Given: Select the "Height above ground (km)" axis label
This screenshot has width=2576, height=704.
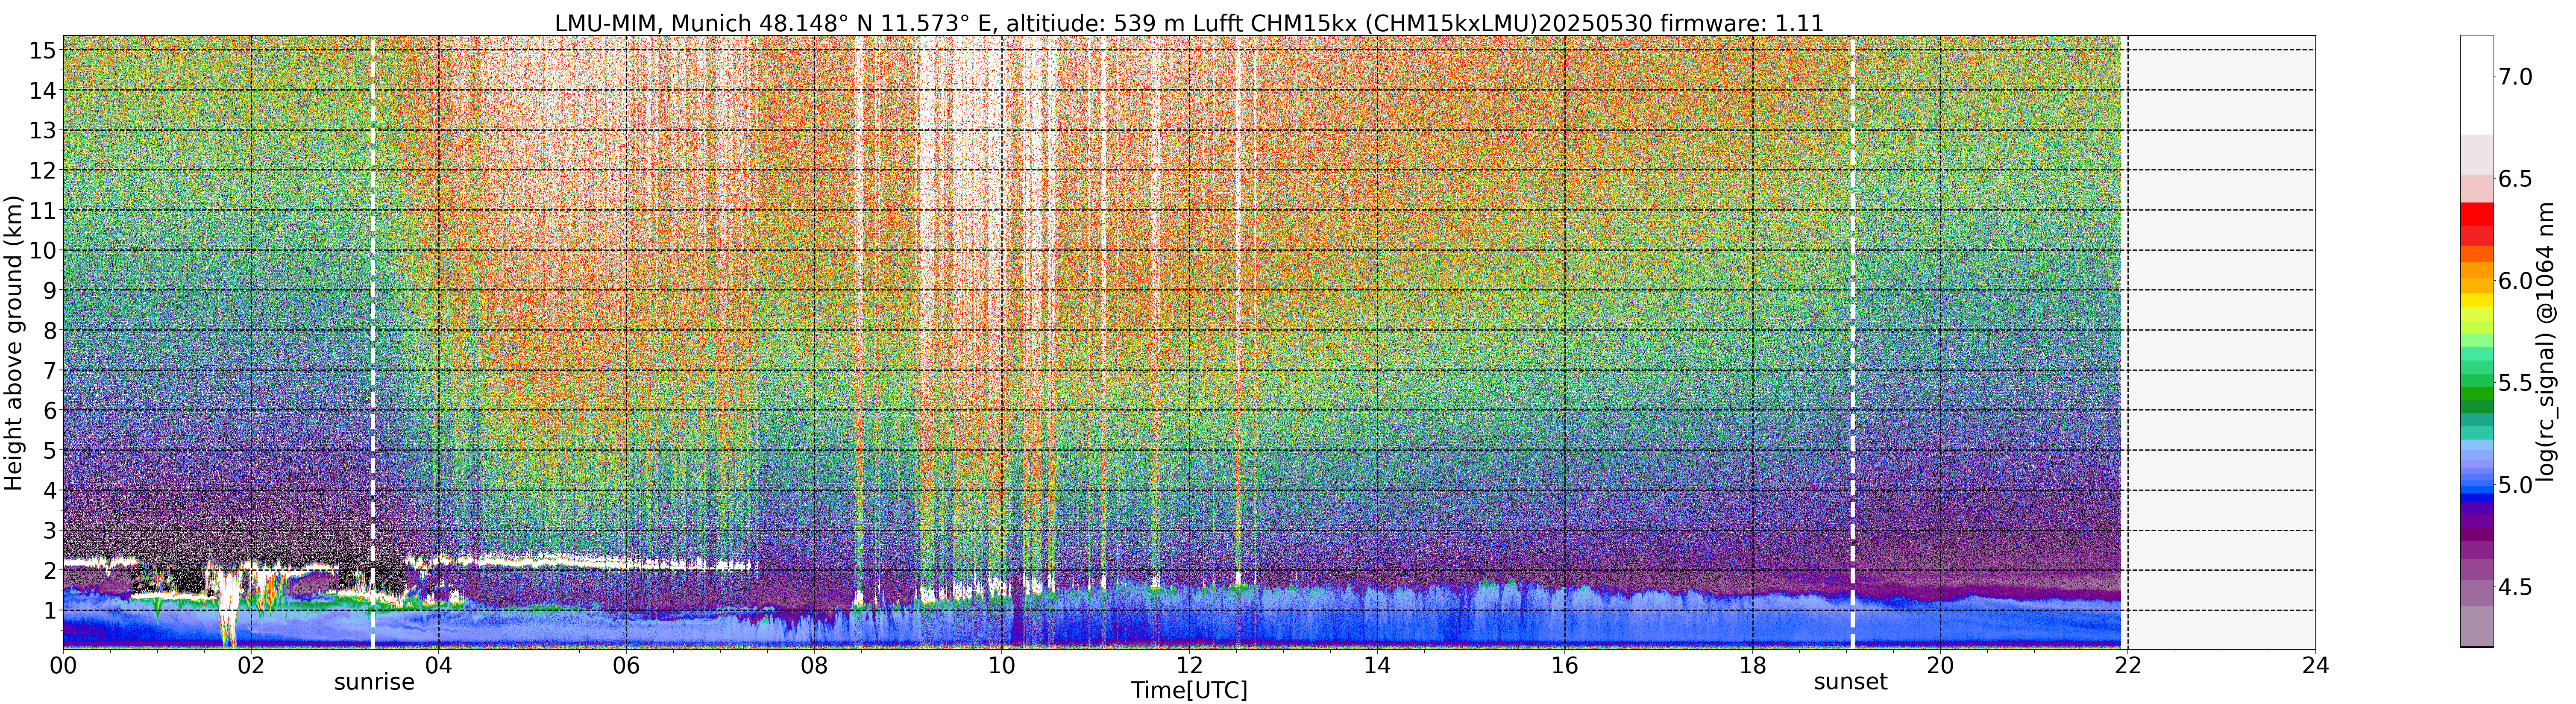Looking at the screenshot, I should point(13,343).
